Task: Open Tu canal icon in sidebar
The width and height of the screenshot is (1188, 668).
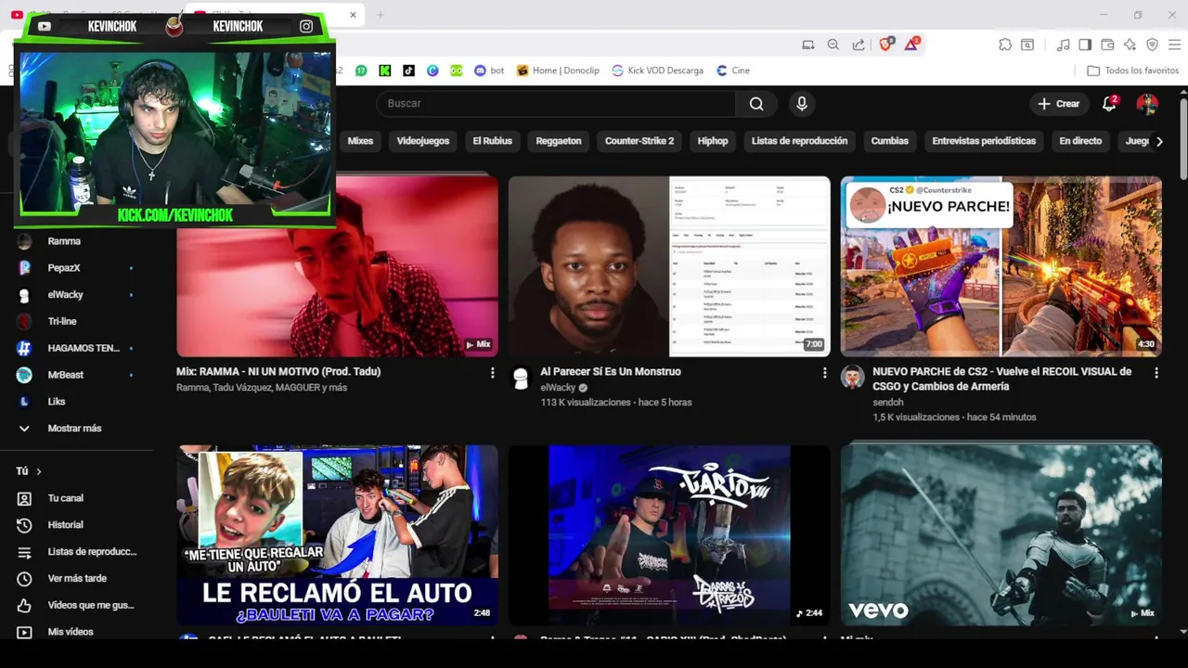Action: (x=24, y=498)
